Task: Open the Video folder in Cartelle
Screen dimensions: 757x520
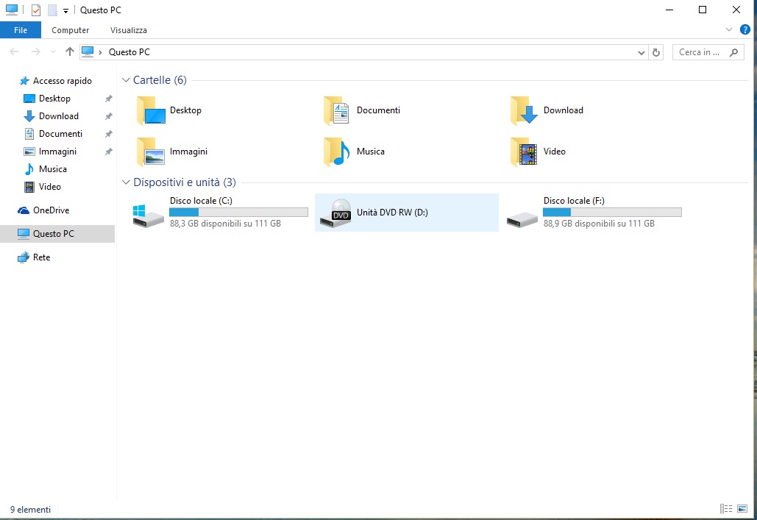Action: (538, 152)
